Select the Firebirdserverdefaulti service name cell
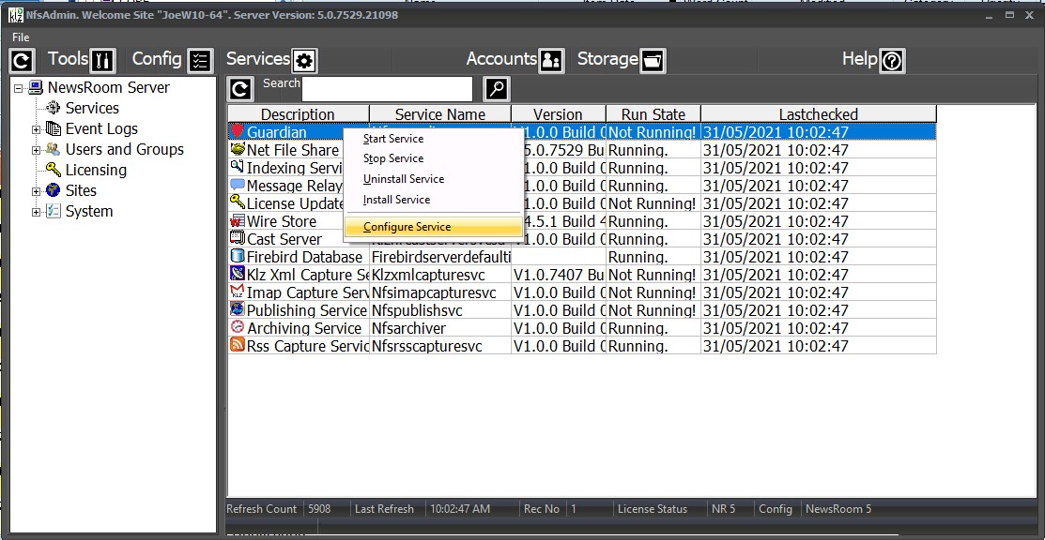Screen dimensions: 1045x540 point(440,257)
